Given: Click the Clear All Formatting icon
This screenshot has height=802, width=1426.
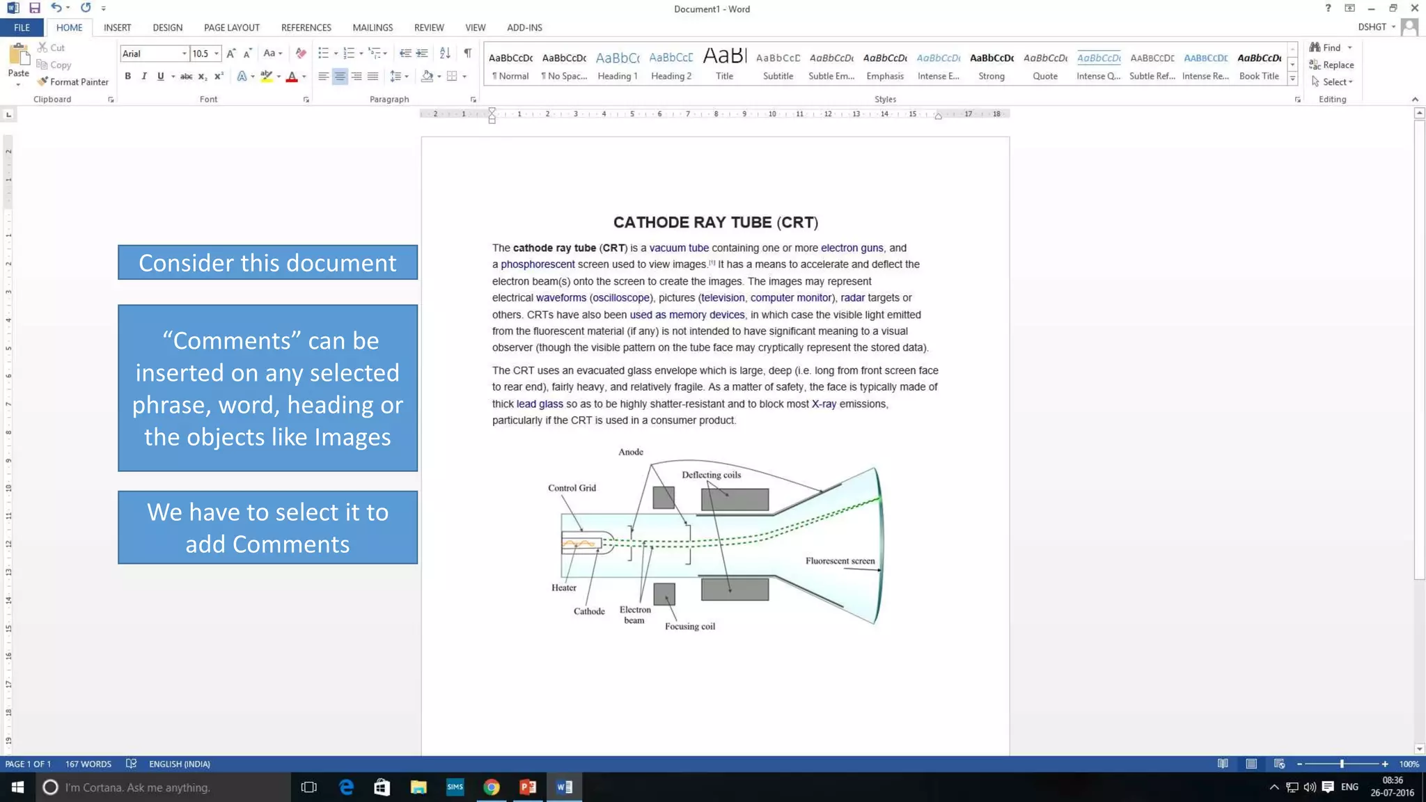Looking at the screenshot, I should pos(301,53).
